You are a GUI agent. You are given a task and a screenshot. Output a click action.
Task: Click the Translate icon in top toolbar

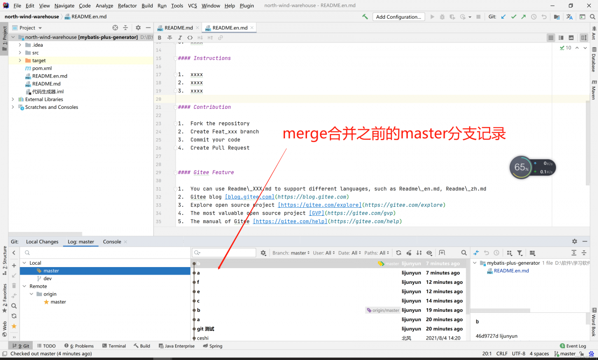tap(569, 17)
